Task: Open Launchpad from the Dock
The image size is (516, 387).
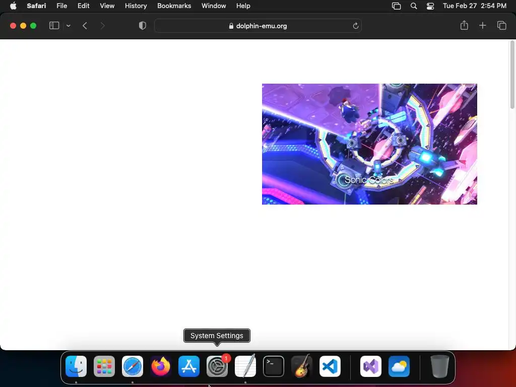Action: [104, 366]
